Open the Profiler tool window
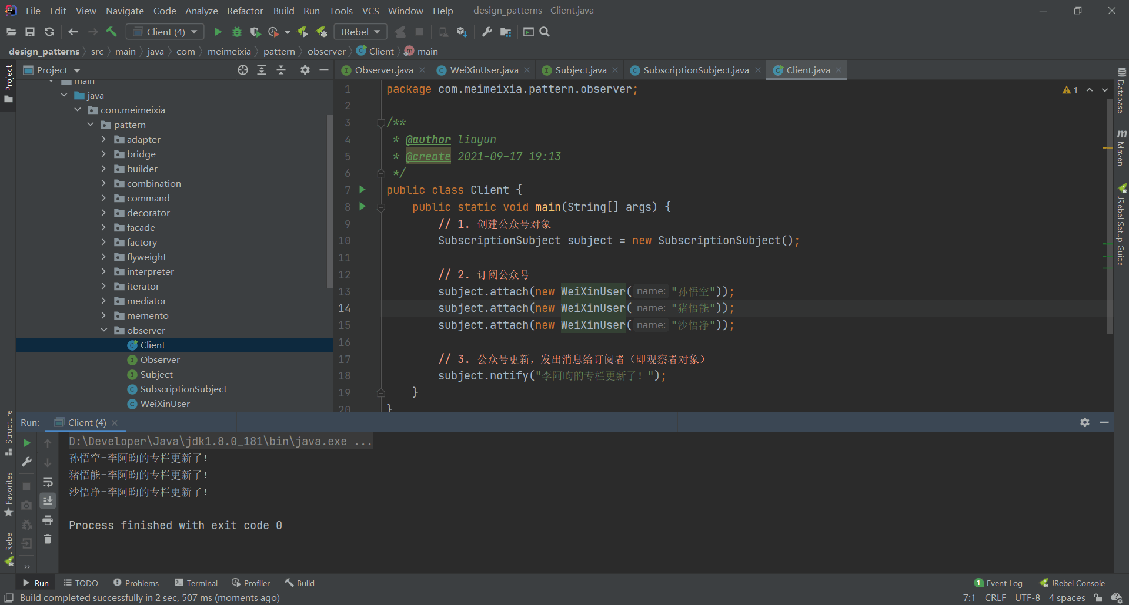Image resolution: width=1129 pixels, height=605 pixels. coord(251,583)
